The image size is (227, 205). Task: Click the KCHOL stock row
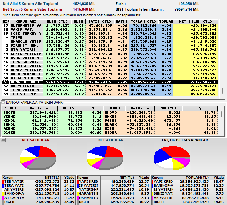click(x=53, y=121)
